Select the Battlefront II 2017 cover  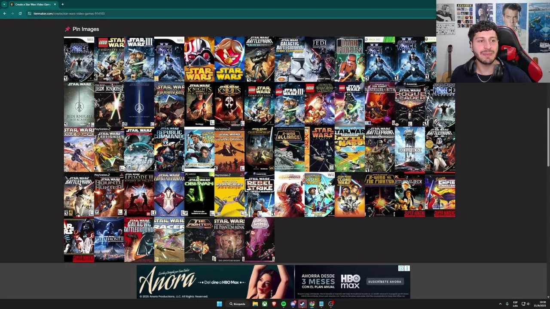pos(109,239)
